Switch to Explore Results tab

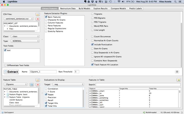pyautogui.click(x=101, y=9)
